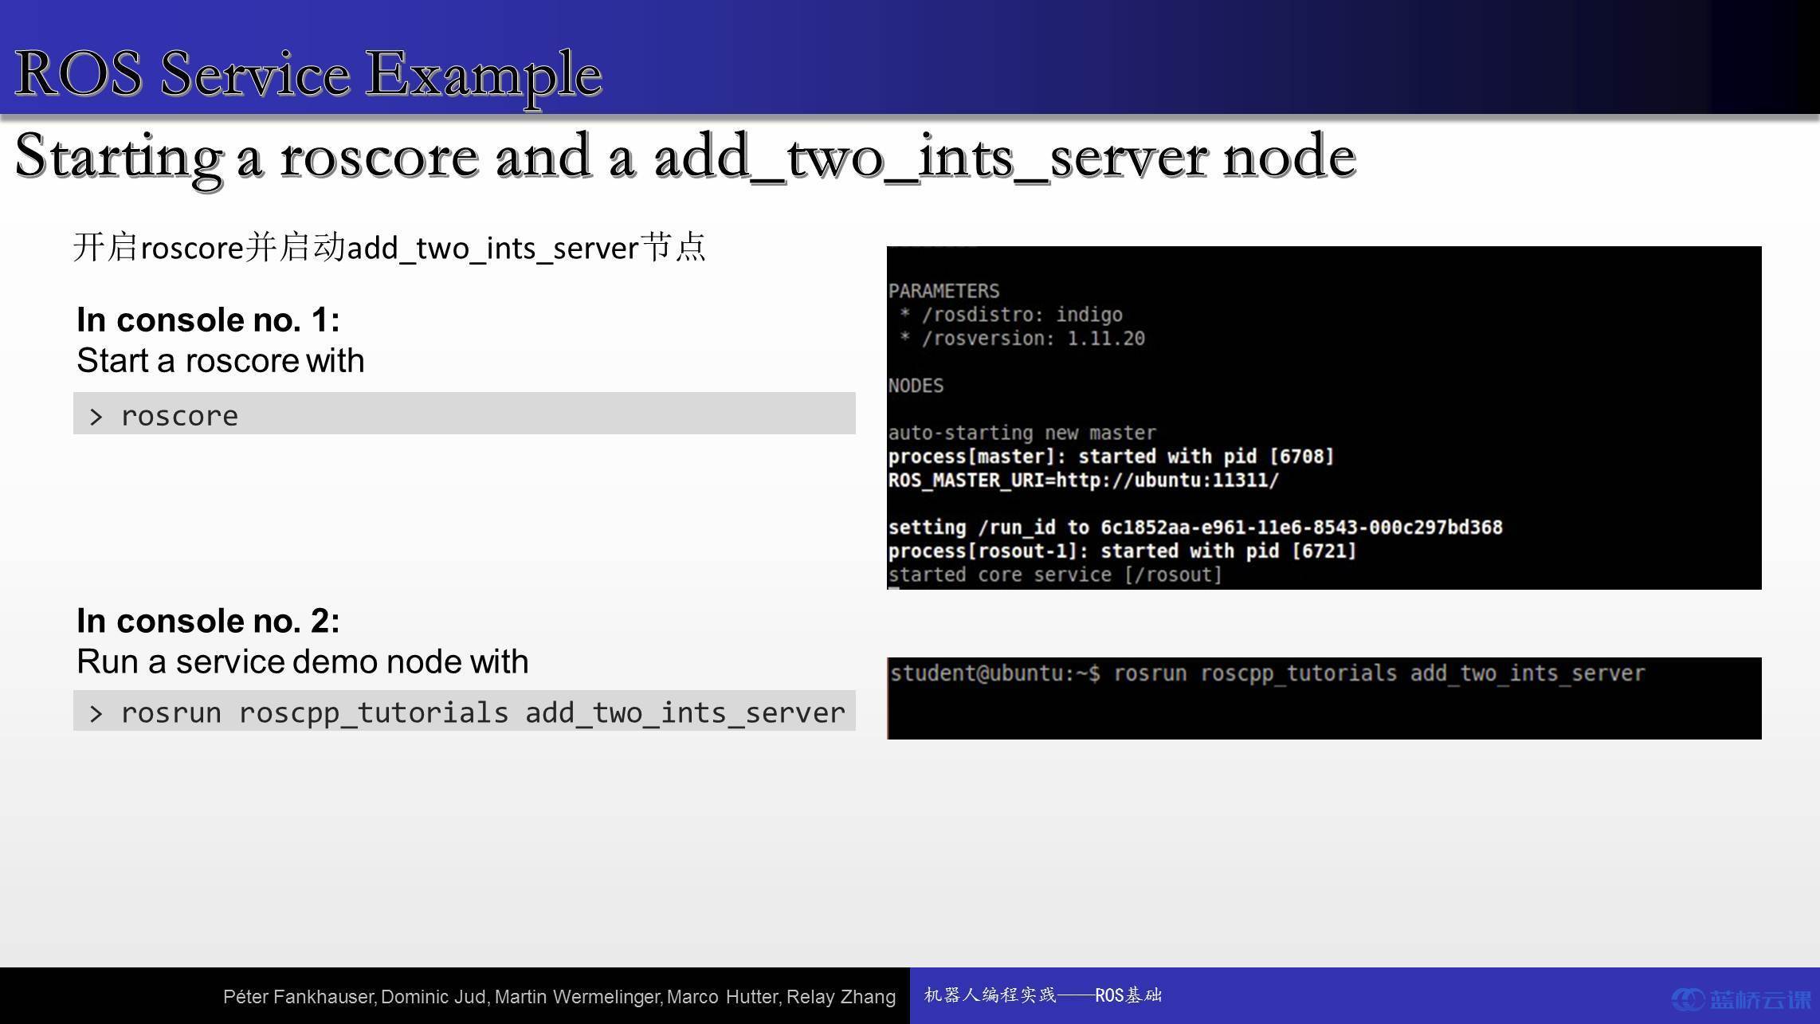This screenshot has width=1820, height=1024.
Task: Click the 'ROS_MASTER_URI=http://ubuntu:11311/' line
Action: coord(1084,481)
